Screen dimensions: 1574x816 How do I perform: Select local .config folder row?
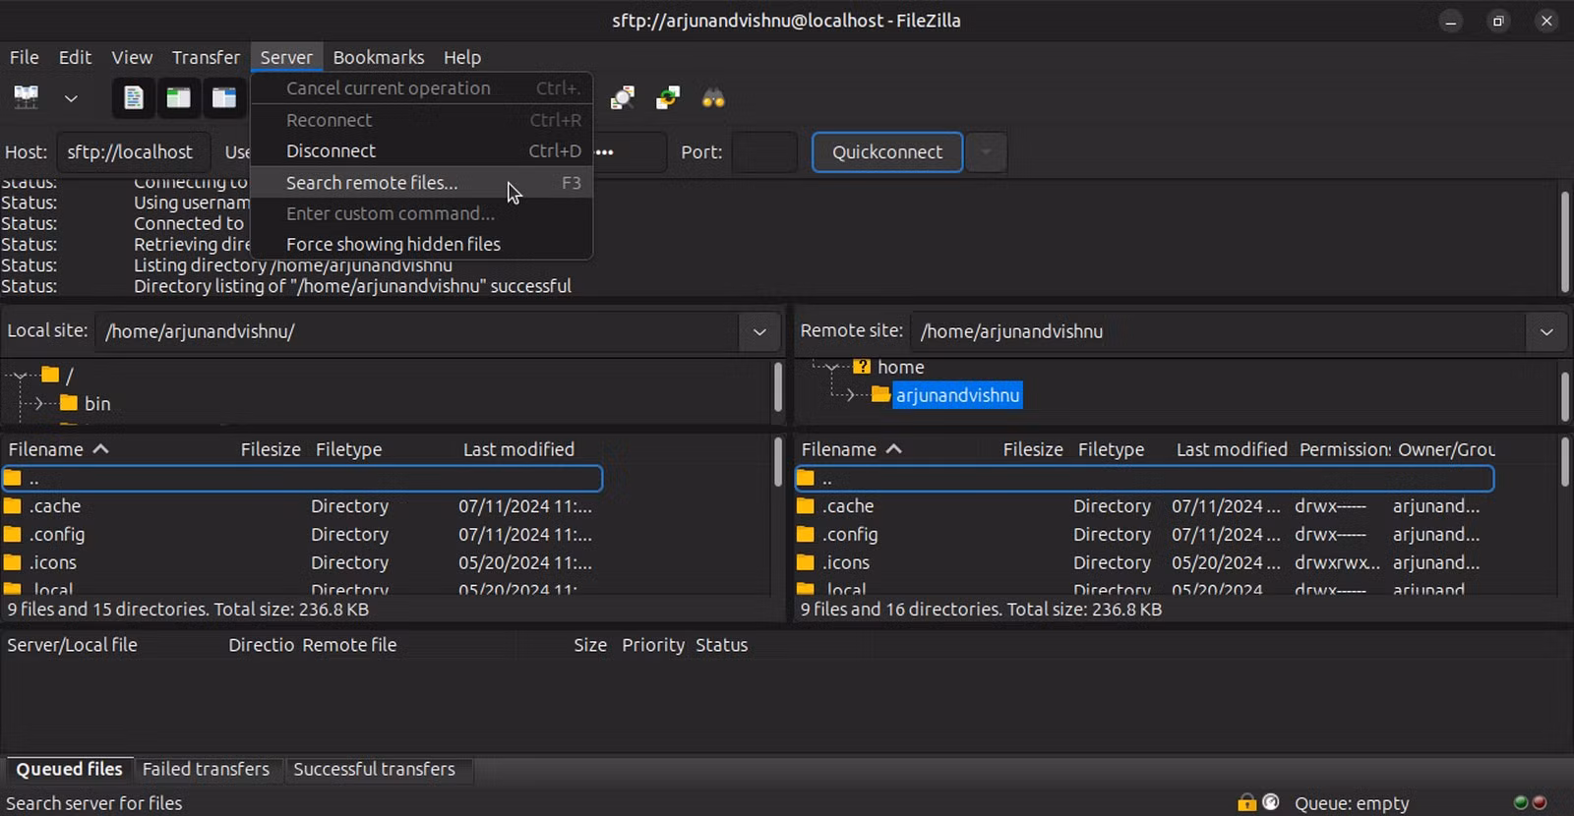[302, 535]
